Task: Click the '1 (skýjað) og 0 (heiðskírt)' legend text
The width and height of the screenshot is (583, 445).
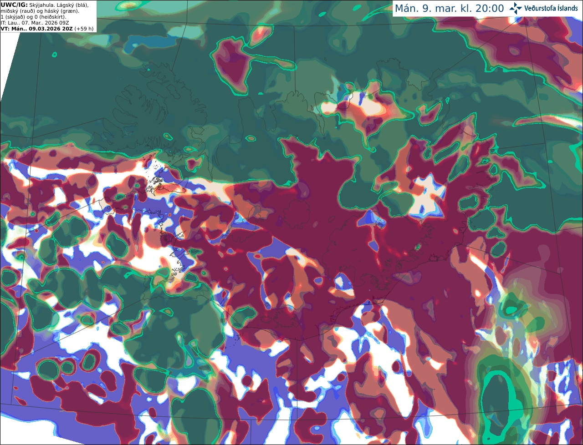Action: 33,17
